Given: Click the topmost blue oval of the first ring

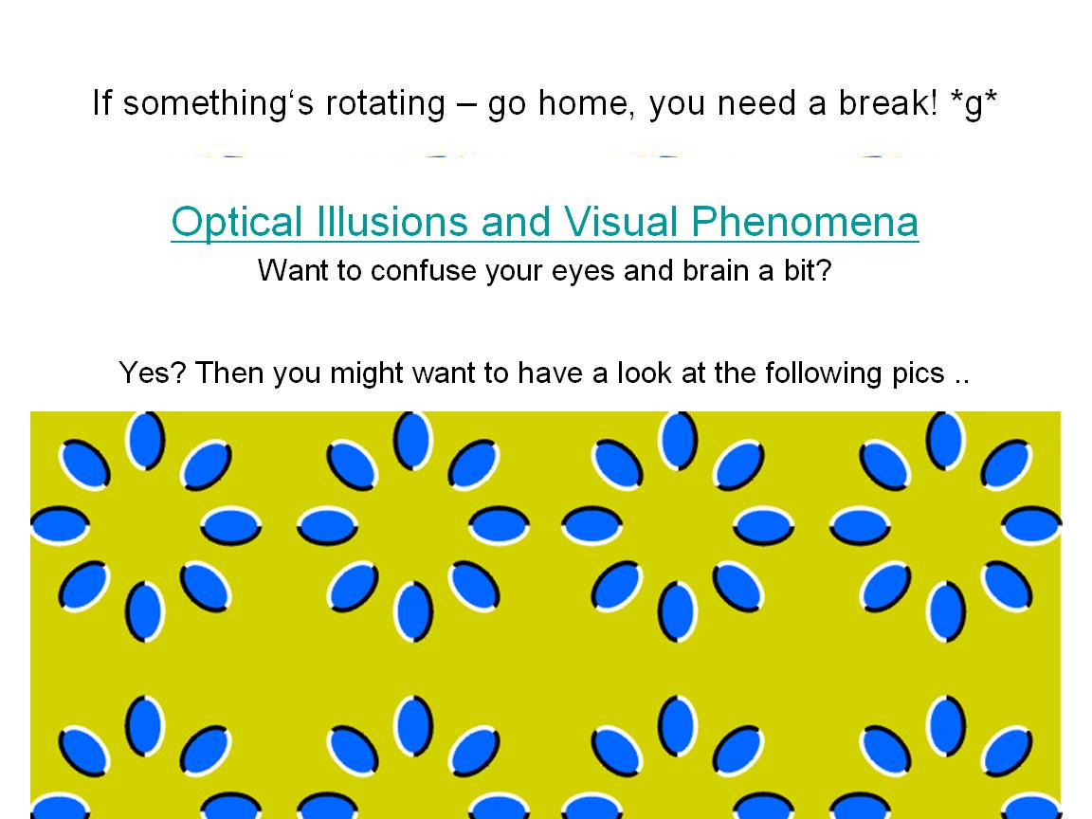Looking at the screenshot, I should coord(145,440).
